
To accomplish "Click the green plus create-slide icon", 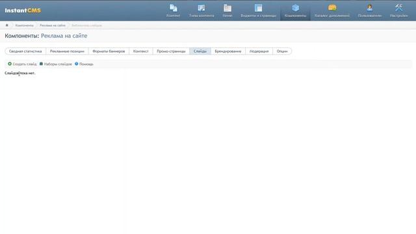I will tap(10, 64).
